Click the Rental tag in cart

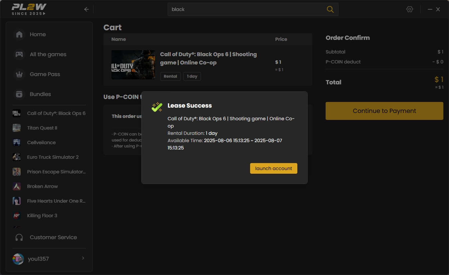(170, 76)
